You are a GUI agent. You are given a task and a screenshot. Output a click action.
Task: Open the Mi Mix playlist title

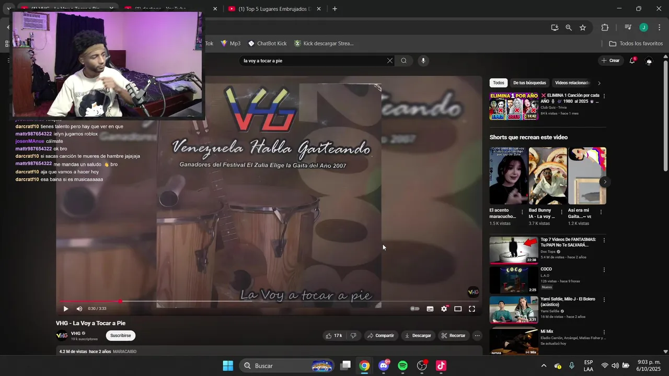tap(547, 331)
